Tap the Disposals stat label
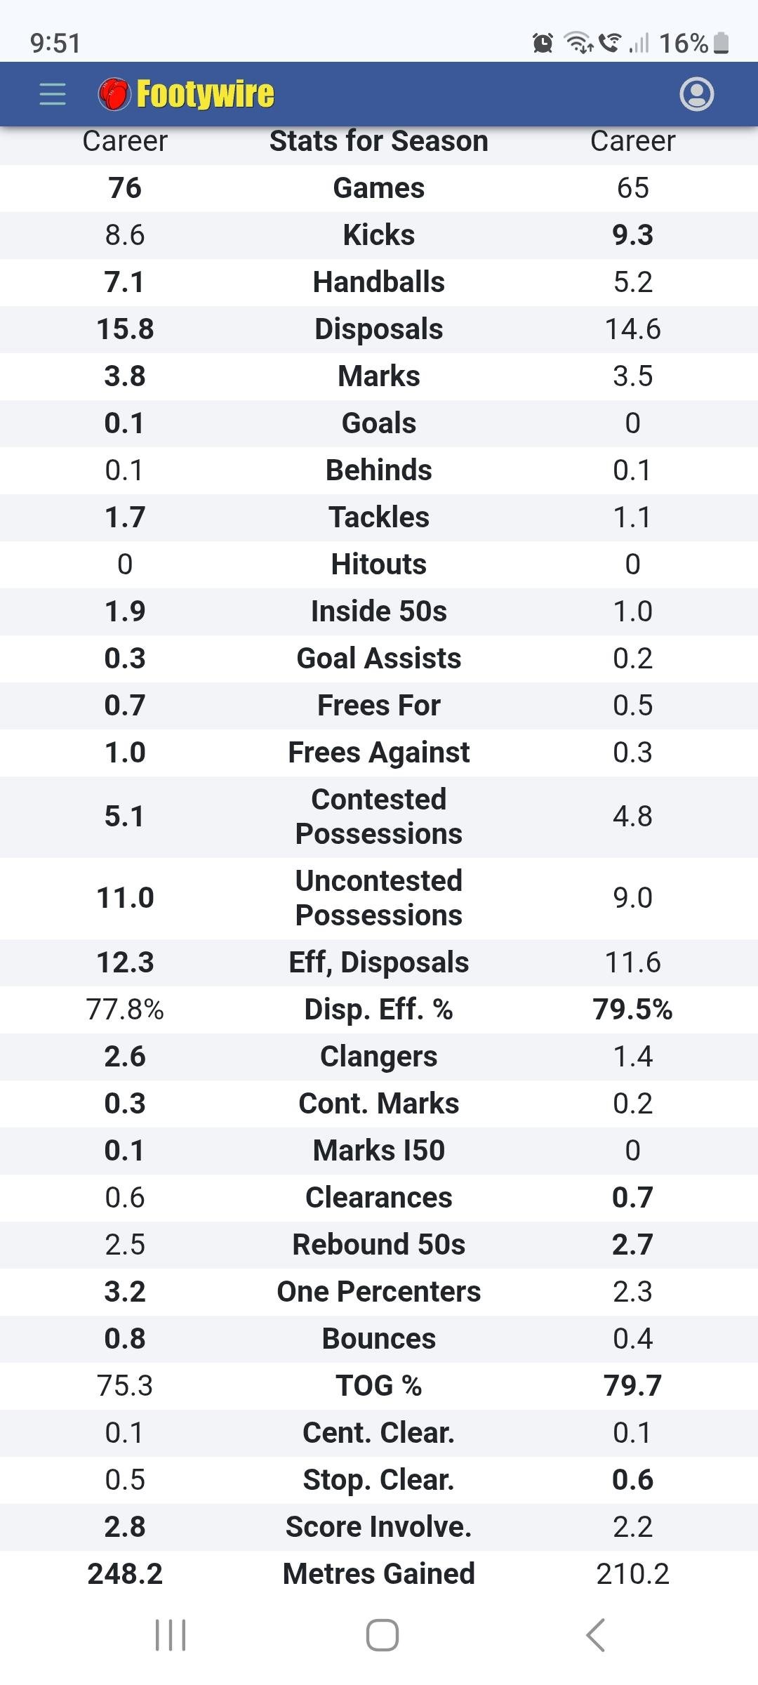This screenshot has height=1685, width=758. click(379, 329)
